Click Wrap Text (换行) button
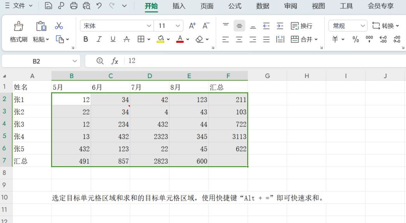Image resolution: width=406 pixels, height=223 pixels. [301, 26]
